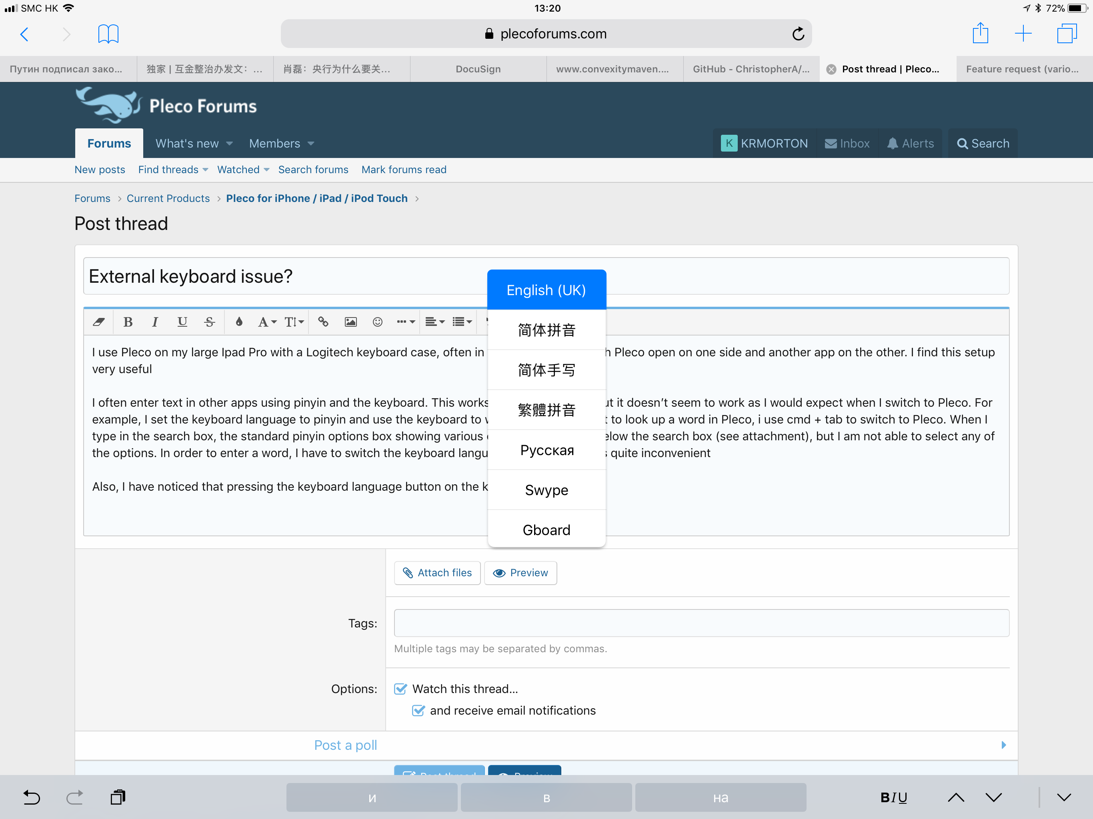
Task: Switch to the DocuSign tab
Action: pyautogui.click(x=478, y=69)
